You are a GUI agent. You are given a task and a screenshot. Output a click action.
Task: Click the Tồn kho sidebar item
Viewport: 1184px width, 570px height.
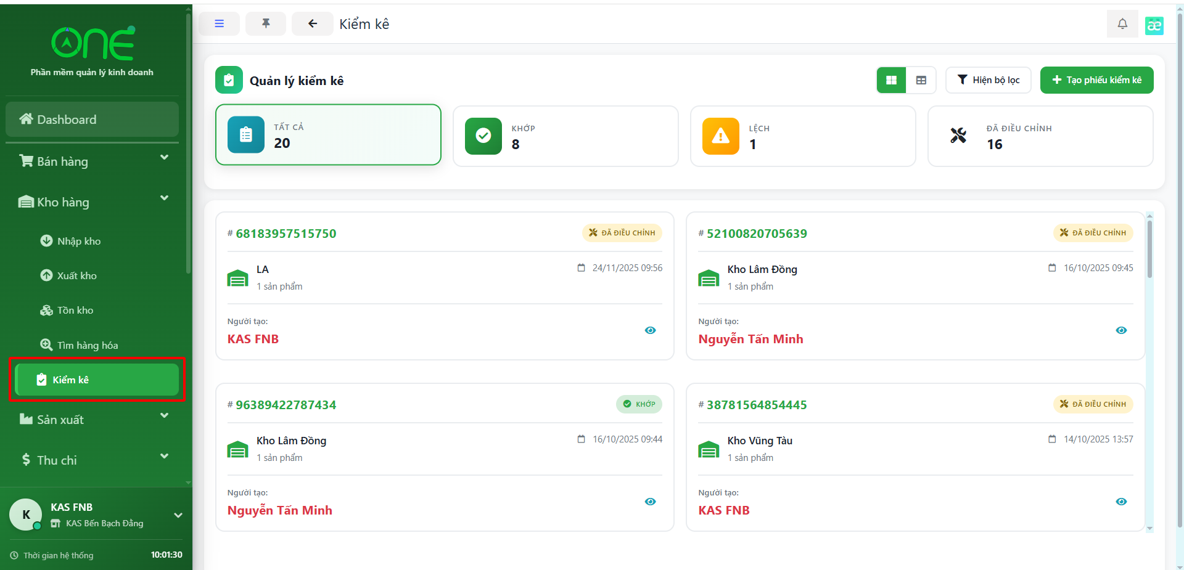pyautogui.click(x=75, y=311)
